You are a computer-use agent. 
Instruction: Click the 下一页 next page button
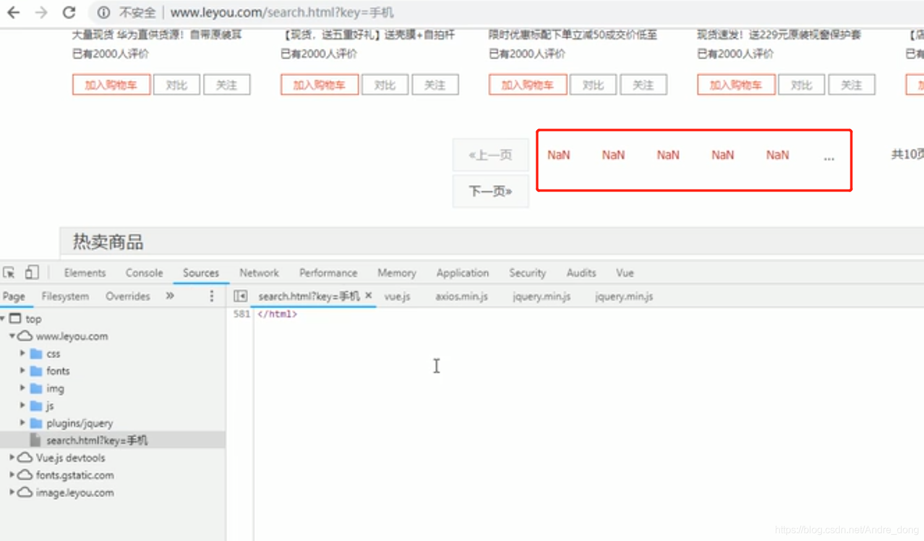[x=490, y=191]
